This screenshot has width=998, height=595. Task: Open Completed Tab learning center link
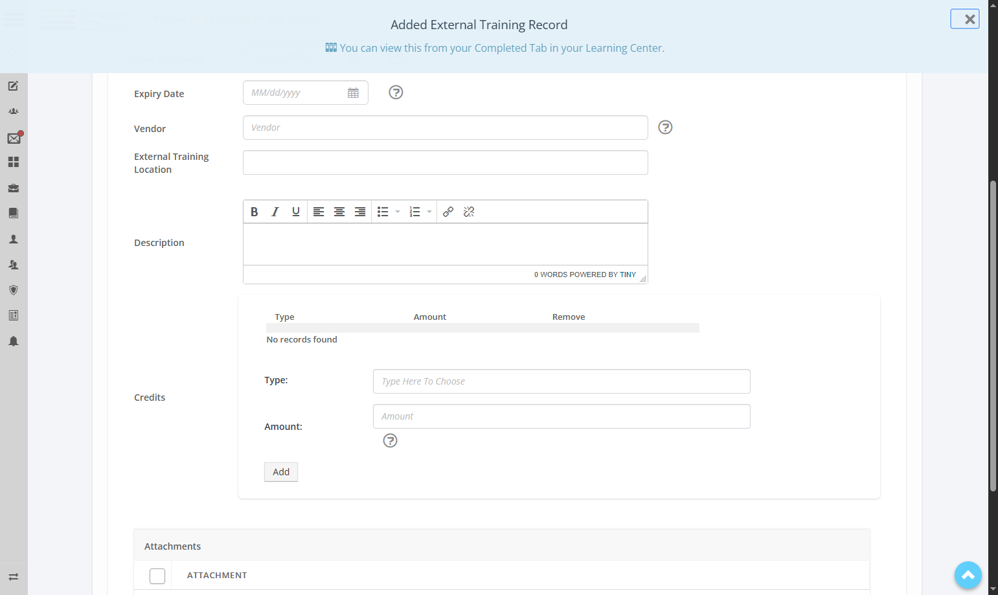click(x=495, y=48)
